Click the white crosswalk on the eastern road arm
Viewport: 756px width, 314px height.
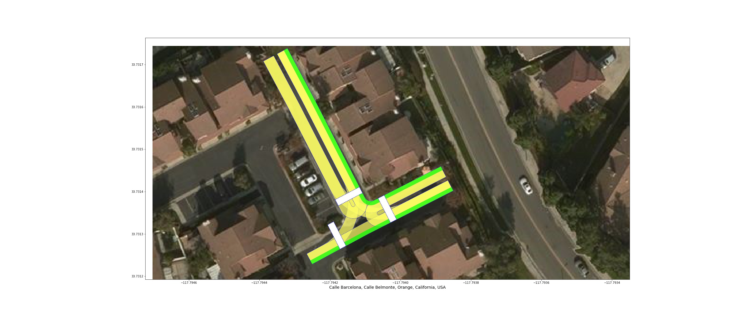click(387, 209)
